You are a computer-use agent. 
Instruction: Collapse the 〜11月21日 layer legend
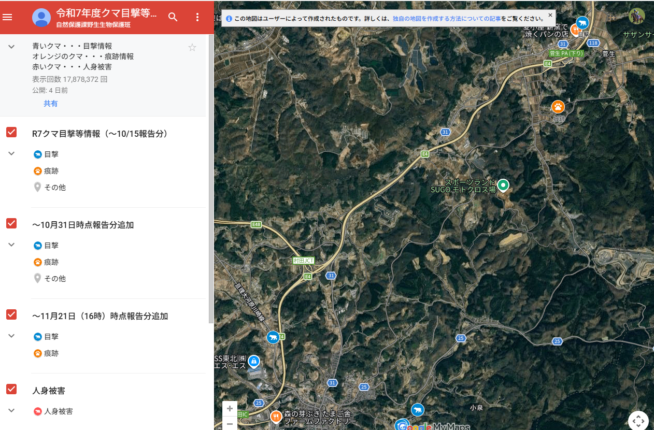11,336
